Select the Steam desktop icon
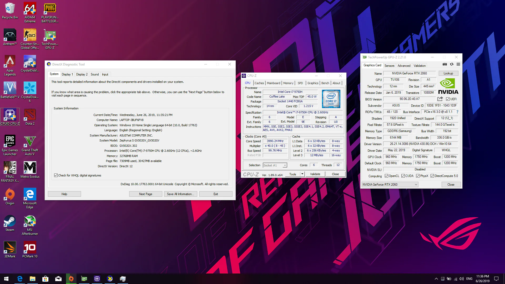Screen dimensions: 505x284 point(10,223)
